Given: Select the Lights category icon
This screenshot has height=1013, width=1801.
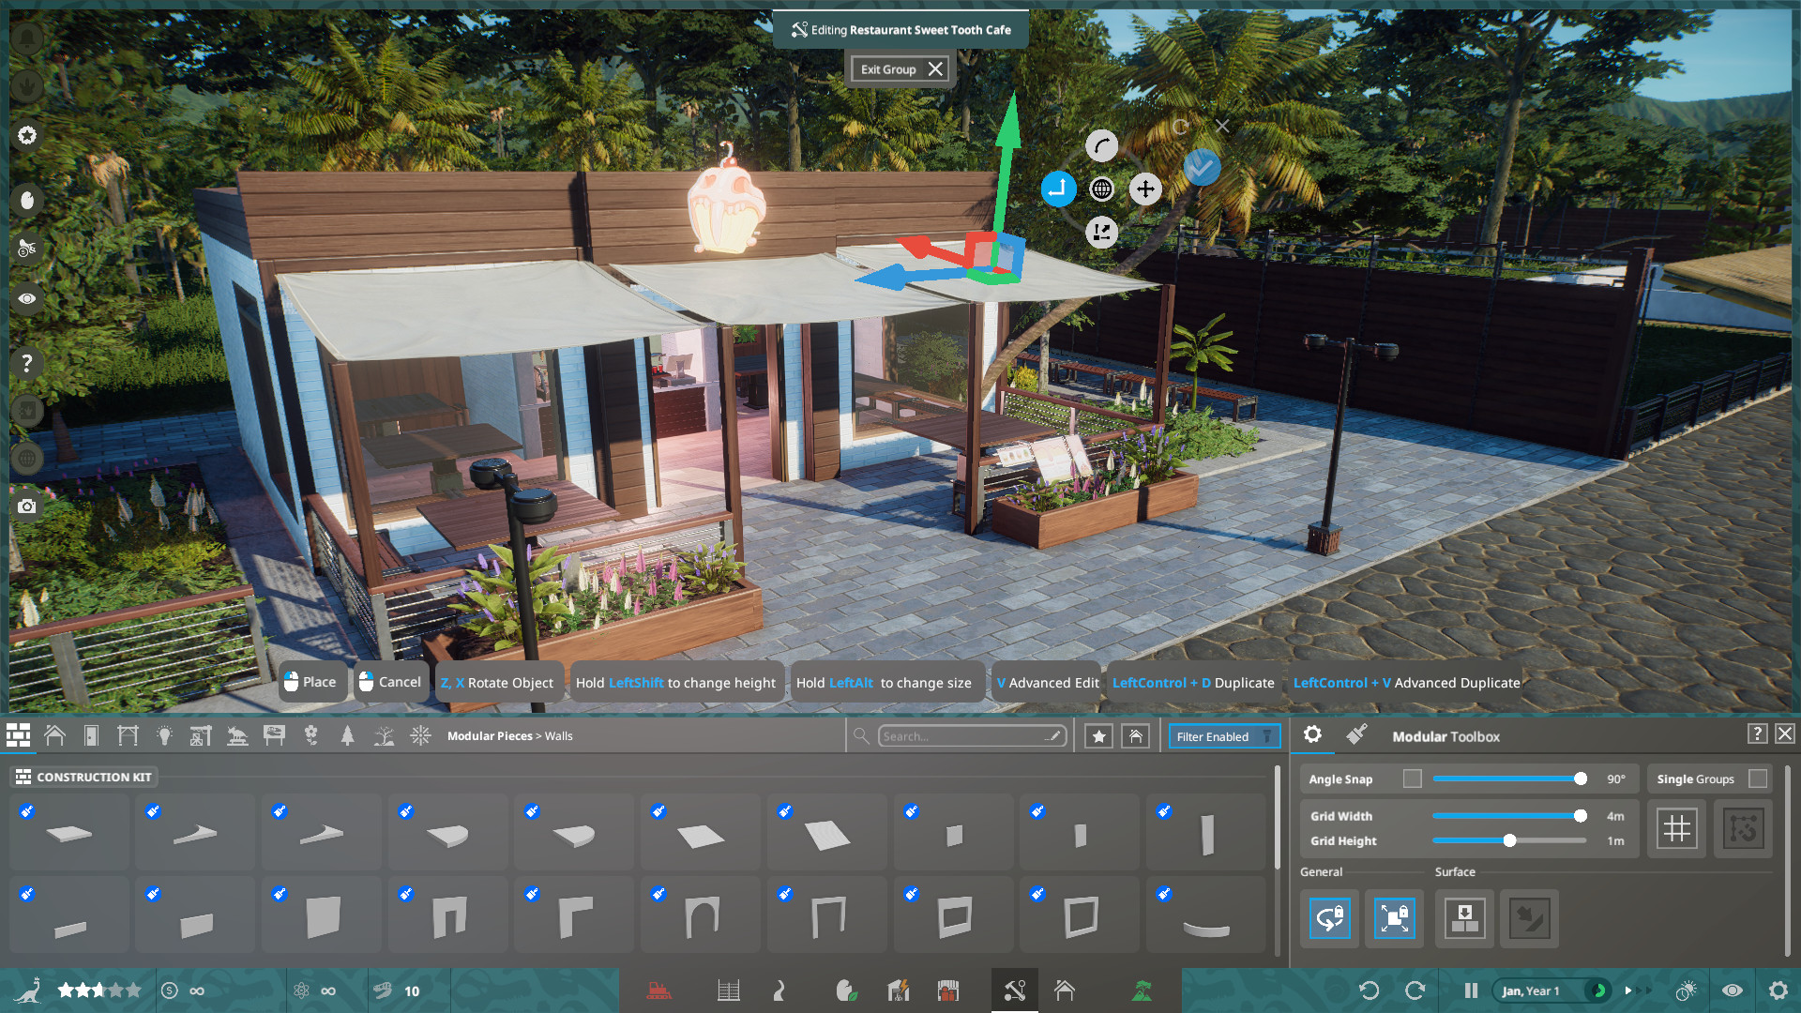Looking at the screenshot, I should pos(165,735).
